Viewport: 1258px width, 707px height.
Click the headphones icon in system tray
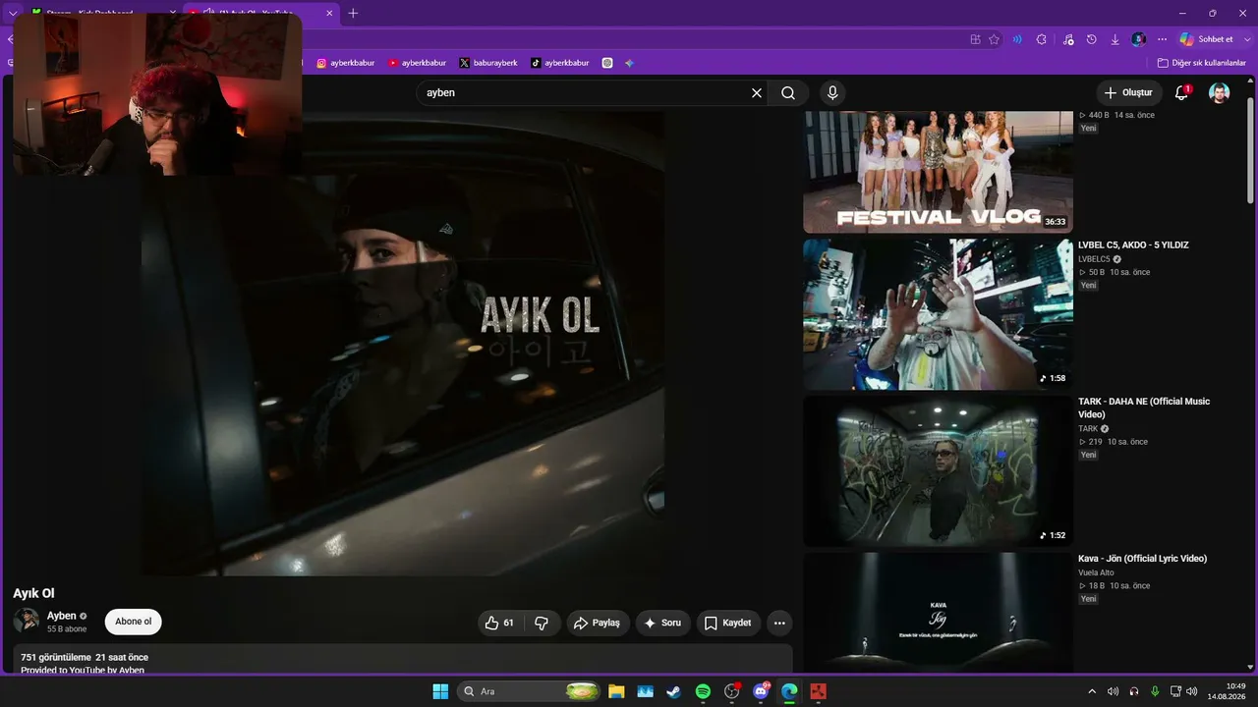pos(1134,691)
